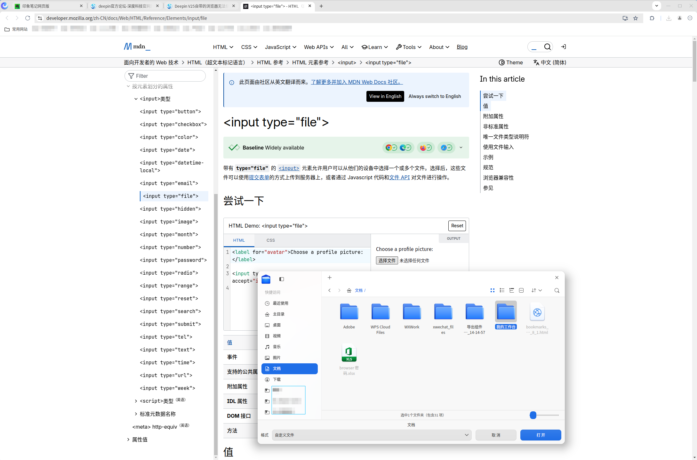The image size is (697, 460).
Task: Click the search icon in file dialog
Action: coord(557,290)
